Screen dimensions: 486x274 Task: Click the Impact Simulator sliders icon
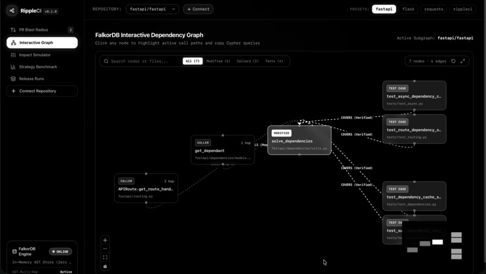point(13,55)
